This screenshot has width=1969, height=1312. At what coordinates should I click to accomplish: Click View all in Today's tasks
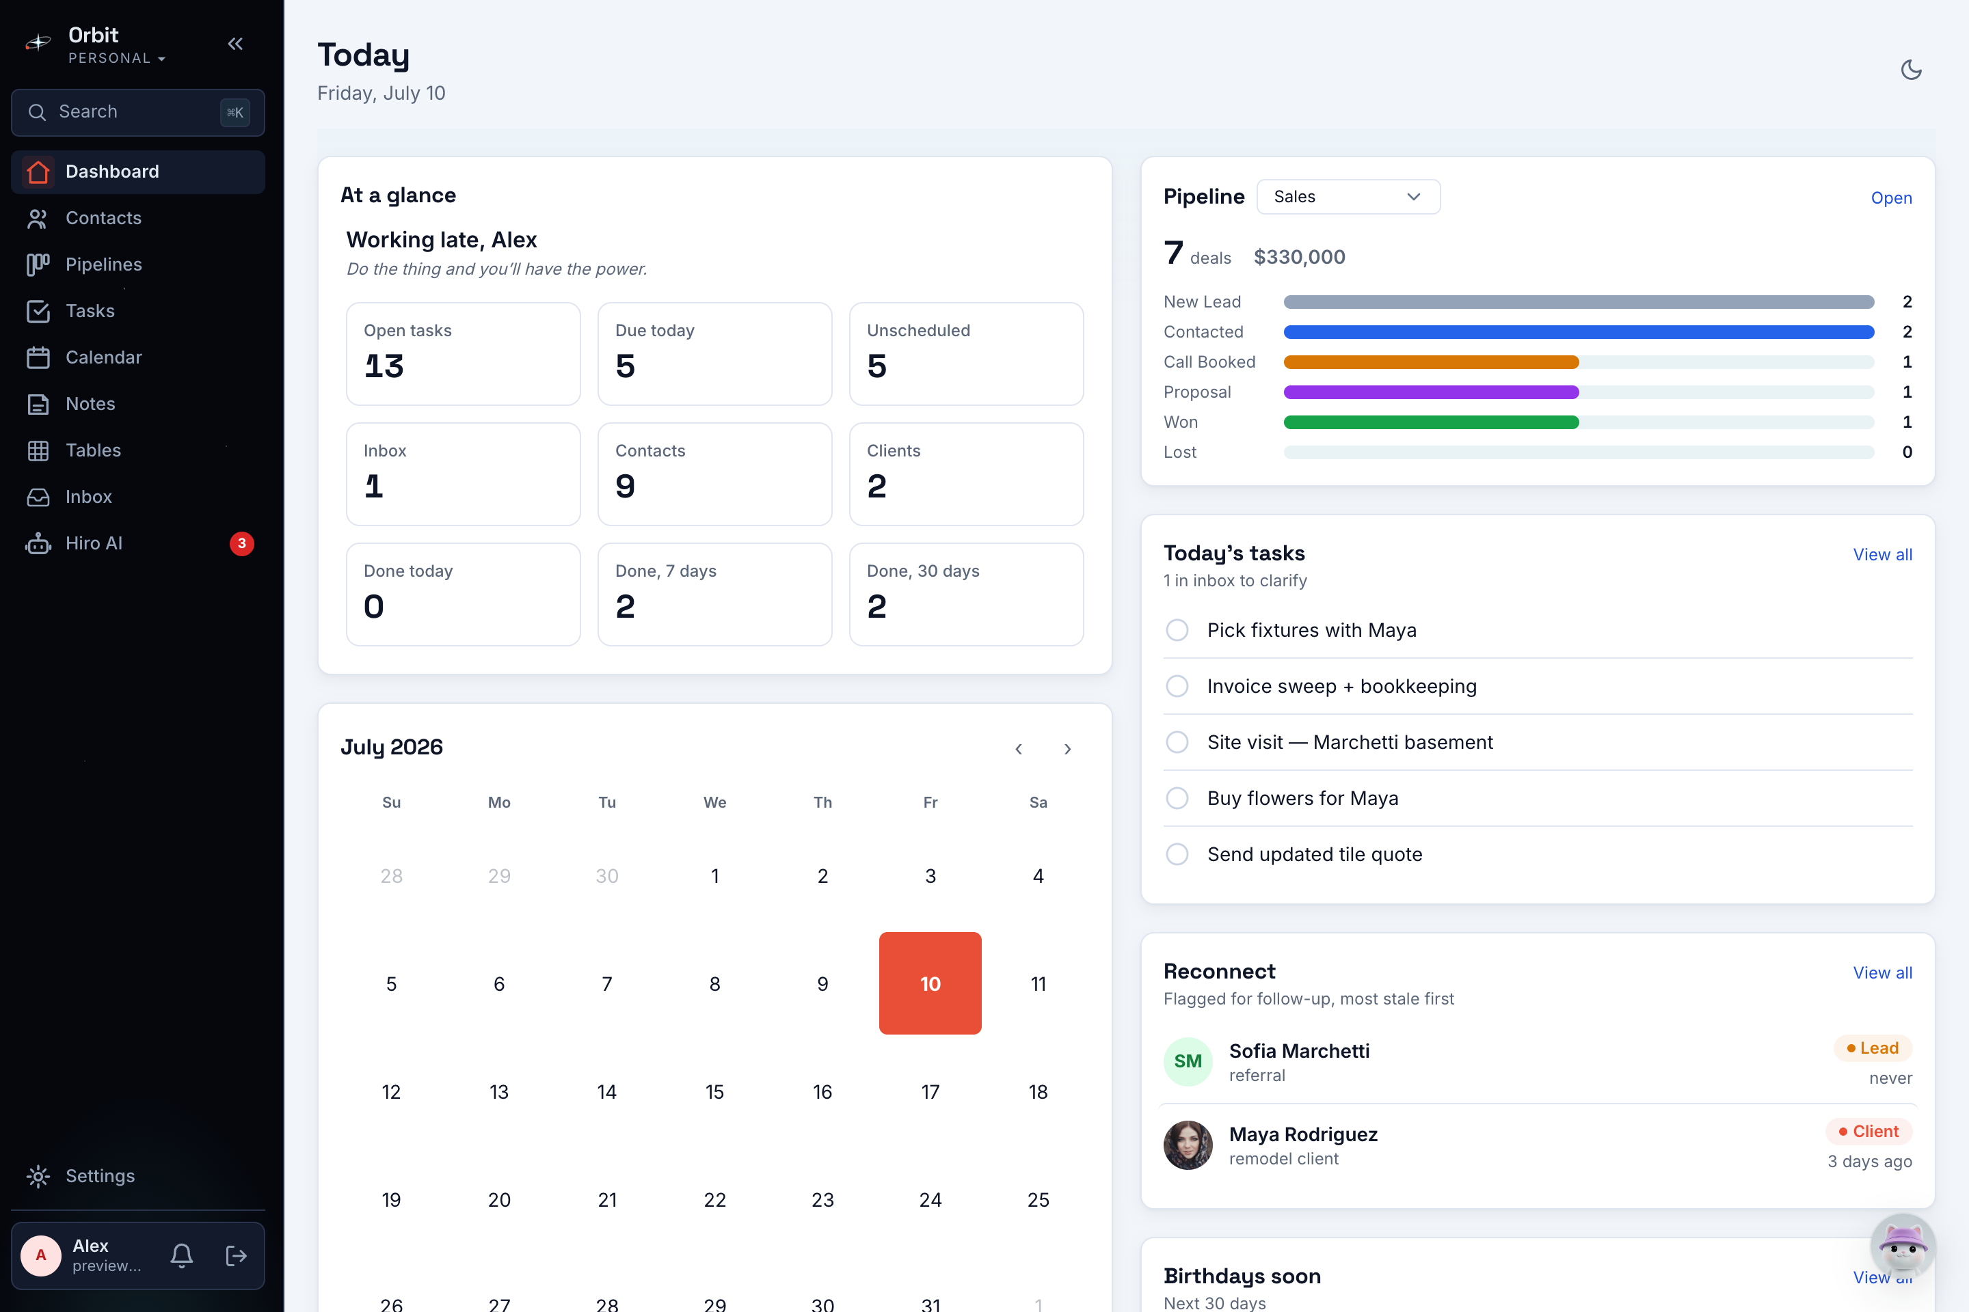click(1882, 554)
